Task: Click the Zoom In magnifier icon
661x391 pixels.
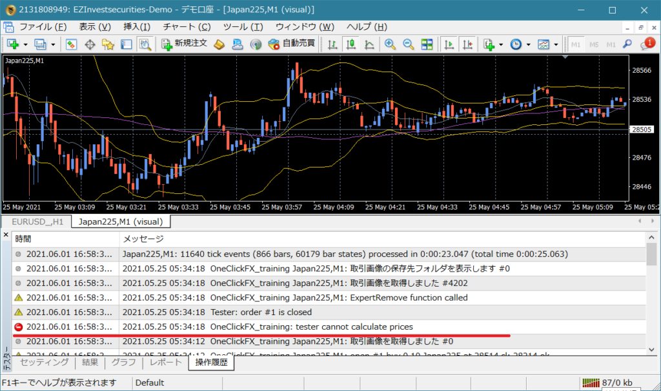Action: point(390,44)
